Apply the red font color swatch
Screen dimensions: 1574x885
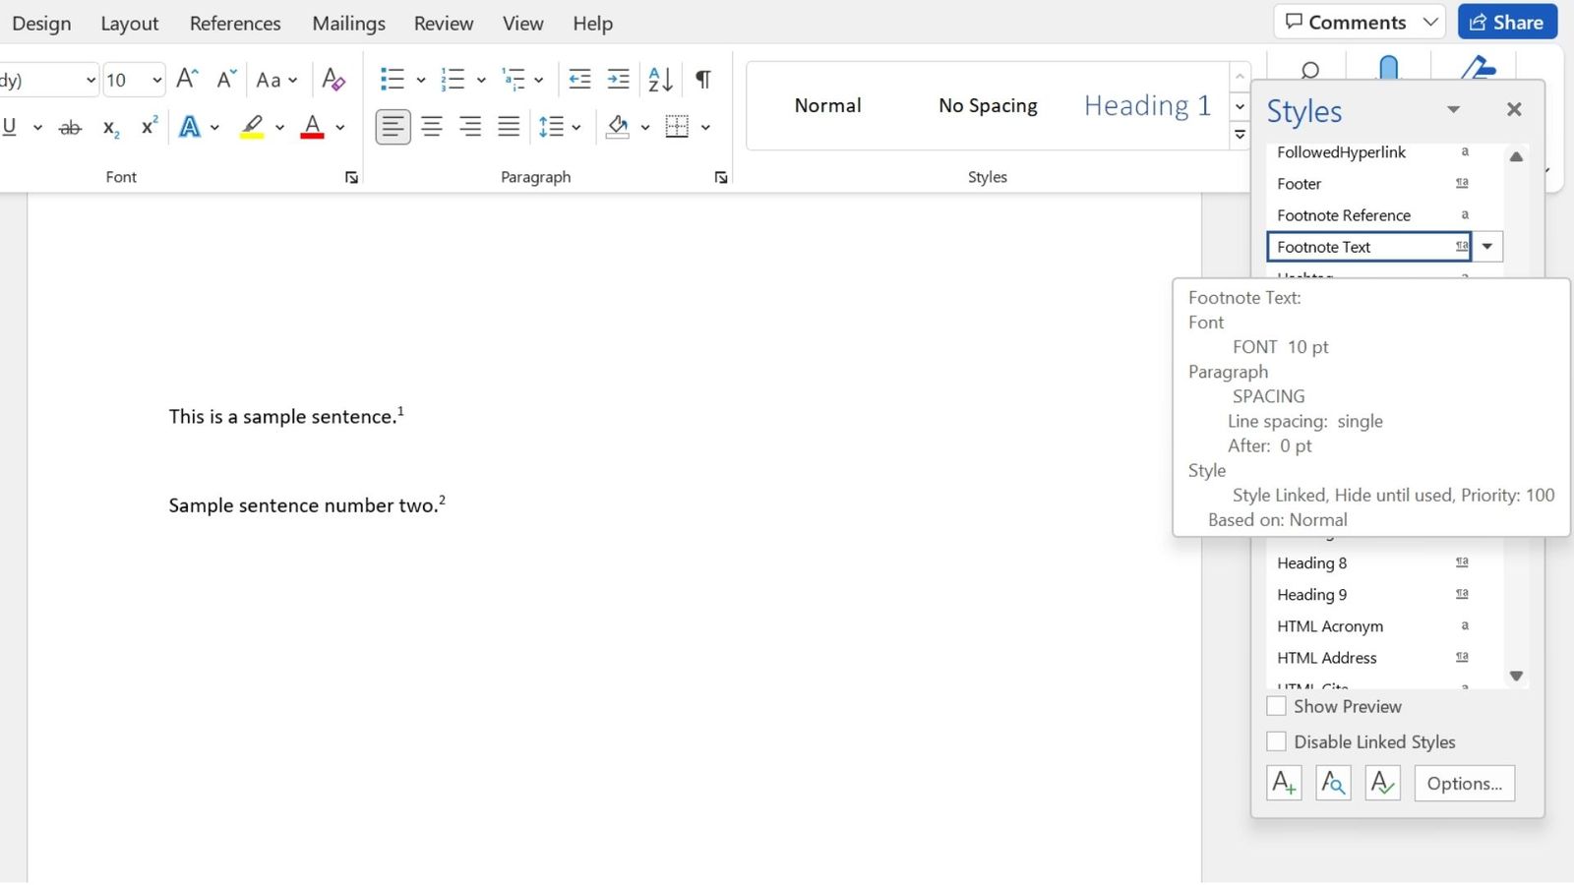[313, 127]
